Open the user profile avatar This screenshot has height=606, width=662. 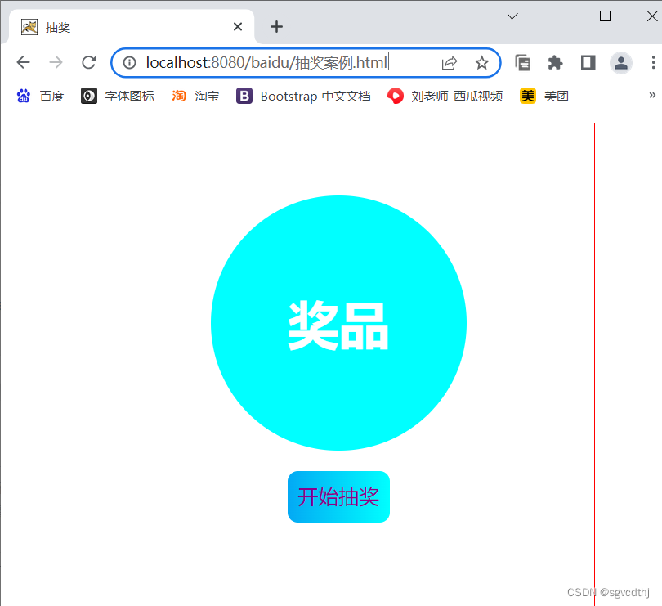click(x=620, y=63)
